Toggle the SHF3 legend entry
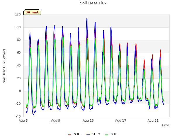187x140 pixels. (112, 134)
